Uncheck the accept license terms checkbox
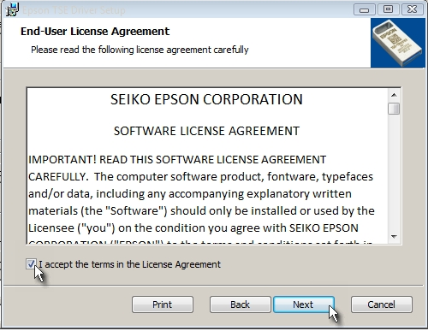The width and height of the screenshot is (434, 331). (x=31, y=264)
